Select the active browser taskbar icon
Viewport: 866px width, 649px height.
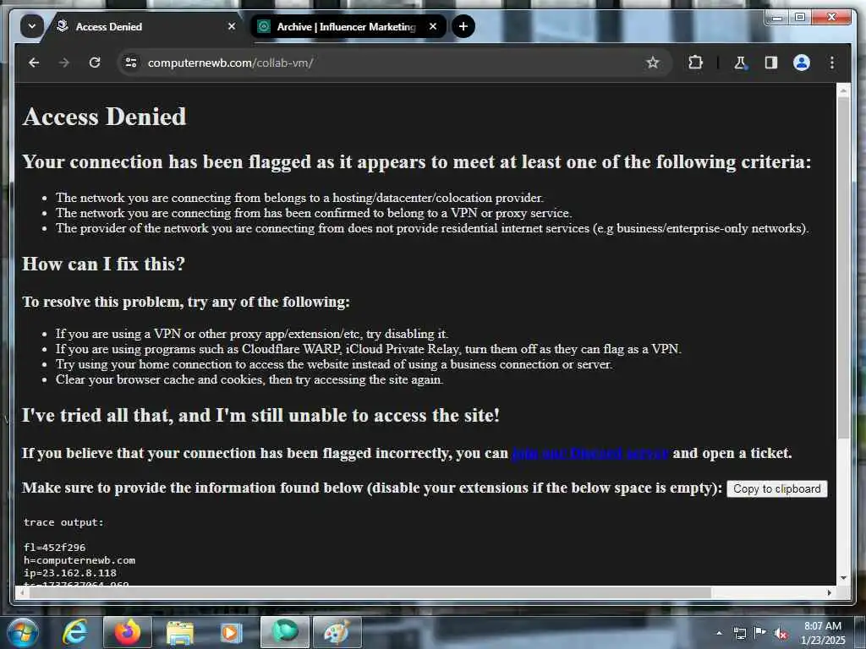click(284, 632)
